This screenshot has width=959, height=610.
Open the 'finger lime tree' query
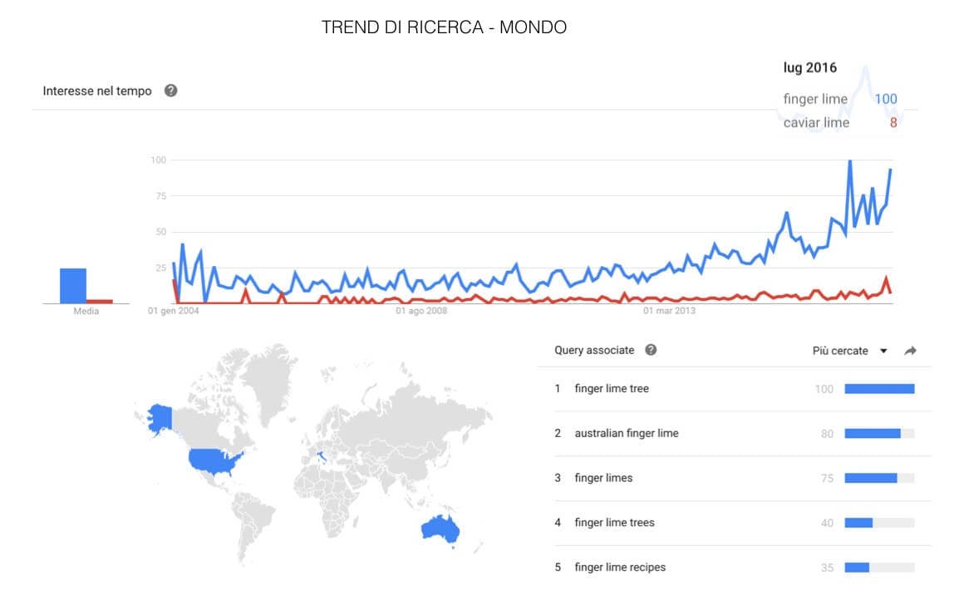[612, 389]
